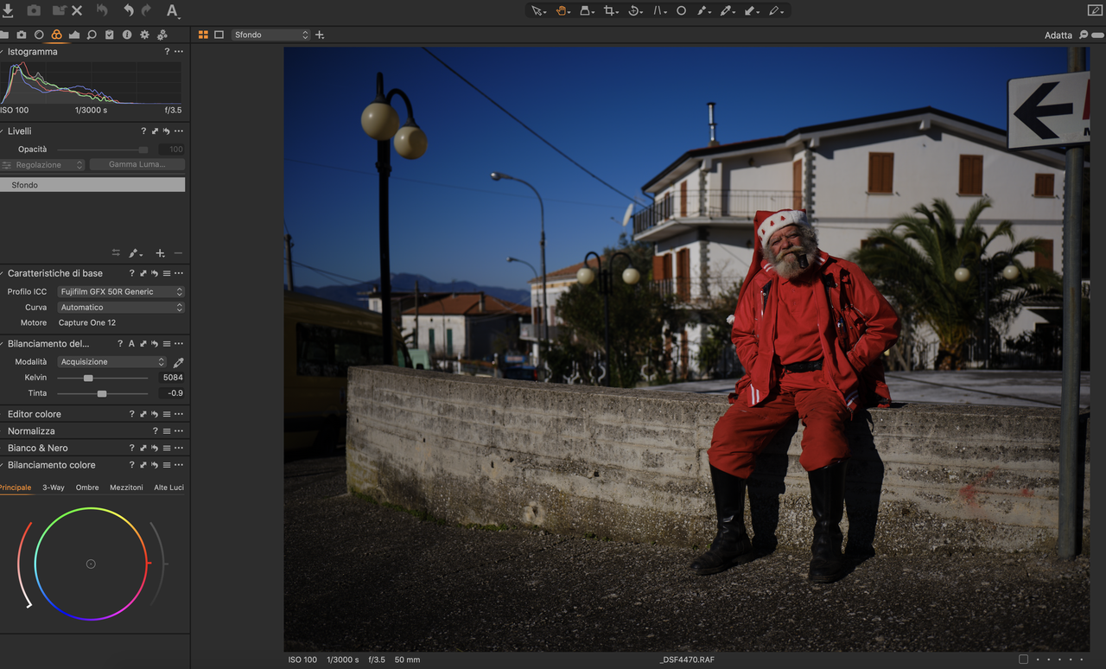Click the Import images download icon
This screenshot has width=1106, height=669.
click(x=8, y=10)
